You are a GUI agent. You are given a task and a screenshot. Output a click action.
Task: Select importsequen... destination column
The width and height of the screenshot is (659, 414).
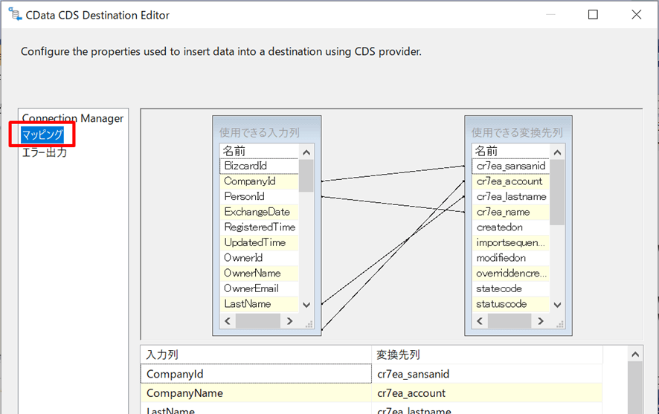[511, 243]
